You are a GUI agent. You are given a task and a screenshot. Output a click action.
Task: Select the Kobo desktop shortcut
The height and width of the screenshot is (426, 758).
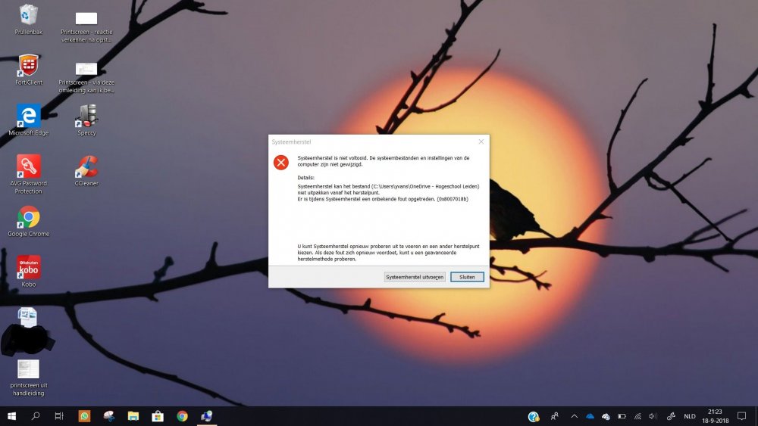(29, 272)
